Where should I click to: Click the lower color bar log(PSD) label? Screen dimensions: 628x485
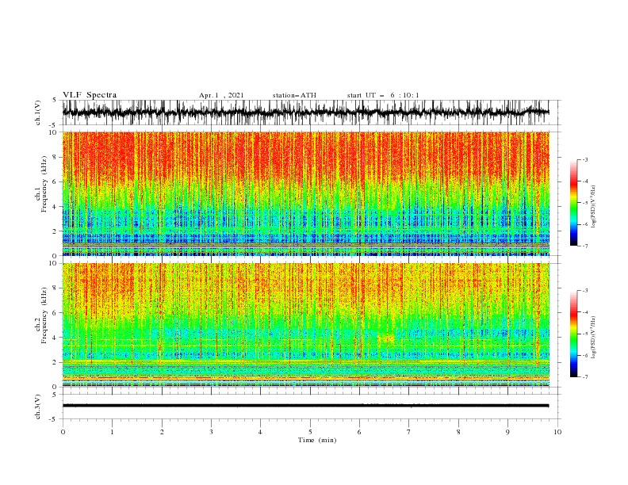(594, 337)
